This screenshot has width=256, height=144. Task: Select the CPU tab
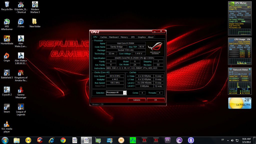click(x=95, y=37)
